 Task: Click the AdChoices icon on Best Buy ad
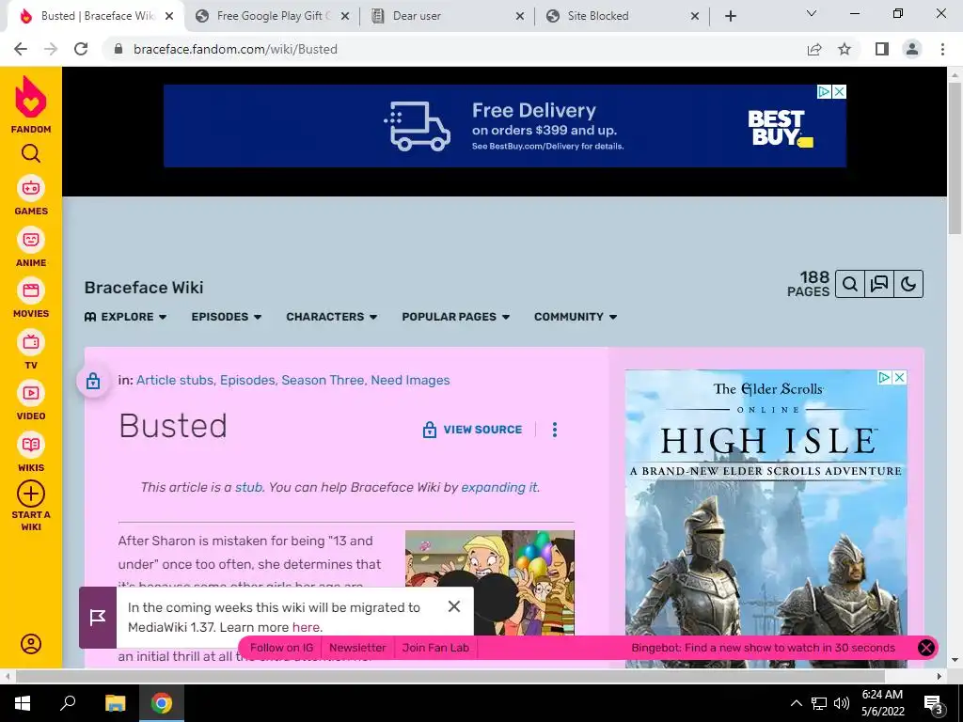(824, 91)
